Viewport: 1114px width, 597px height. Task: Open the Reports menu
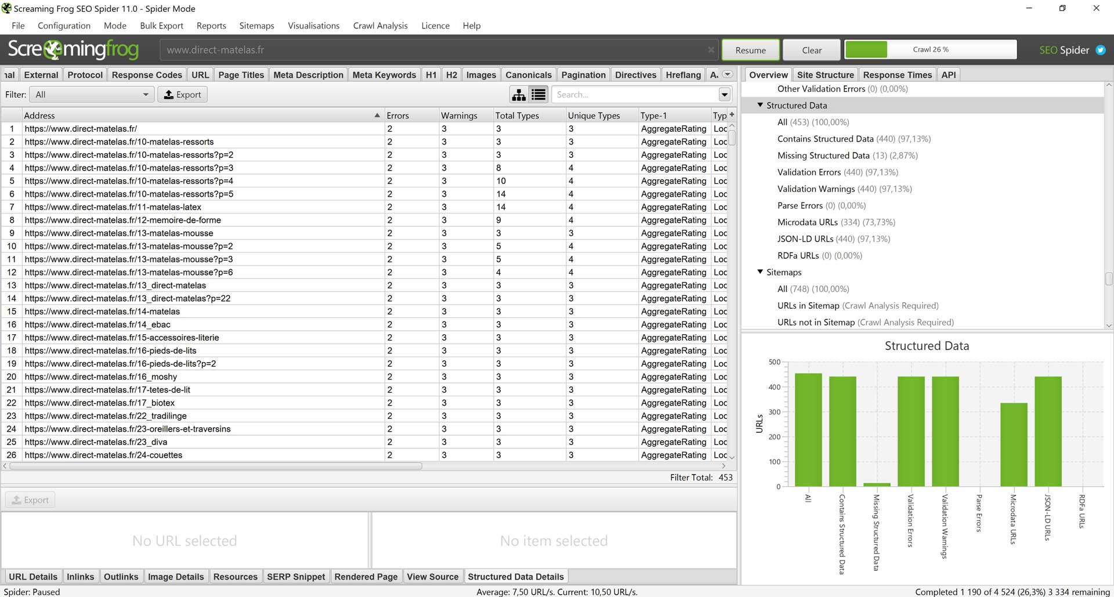click(x=211, y=26)
